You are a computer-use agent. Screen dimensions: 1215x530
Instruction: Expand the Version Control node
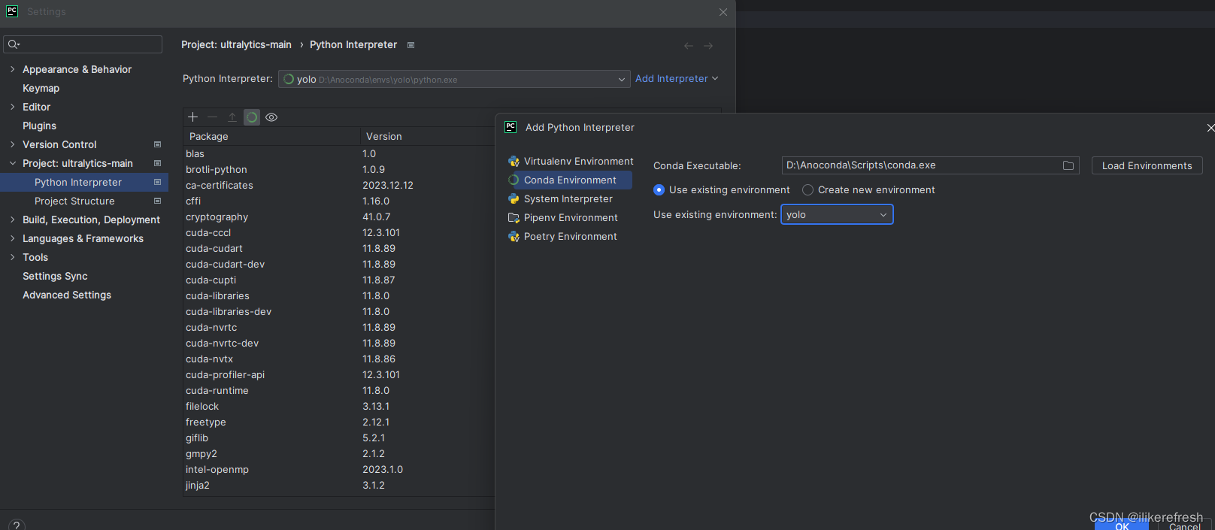pos(12,144)
